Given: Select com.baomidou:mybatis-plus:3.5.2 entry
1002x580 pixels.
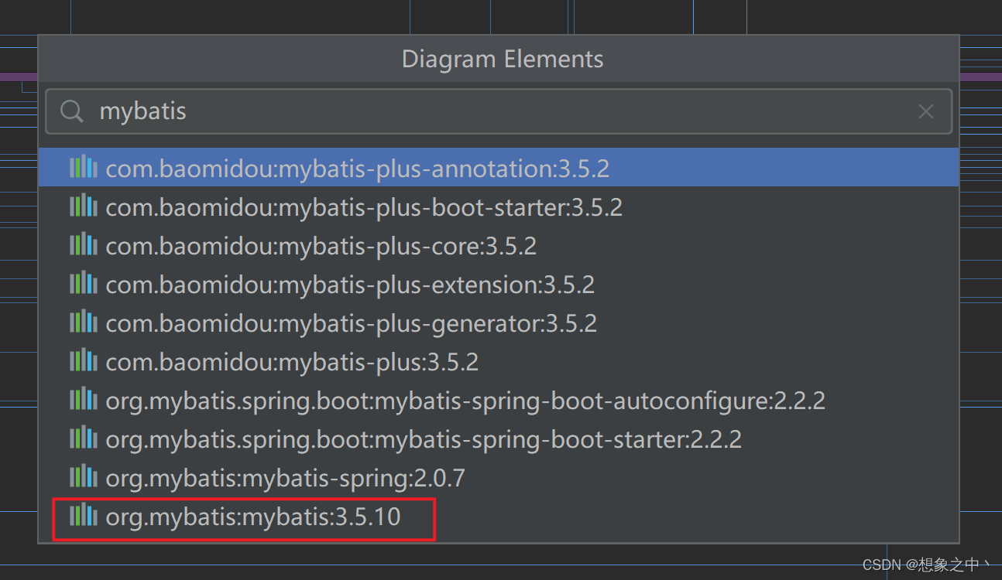Looking at the screenshot, I should [x=499, y=361].
